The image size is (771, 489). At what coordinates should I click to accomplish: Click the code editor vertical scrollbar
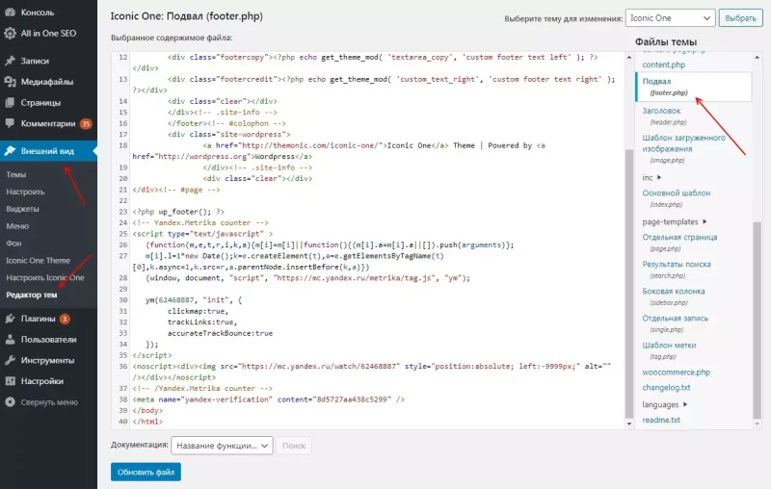click(629, 284)
